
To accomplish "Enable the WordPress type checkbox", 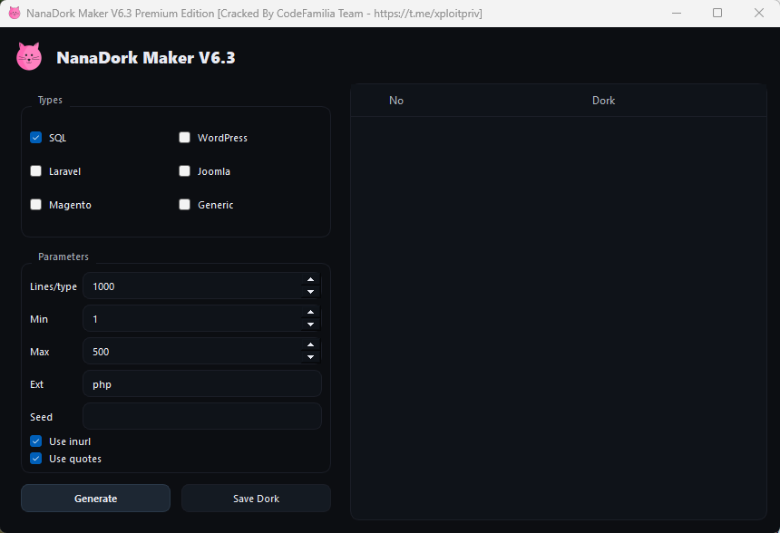I will point(185,138).
